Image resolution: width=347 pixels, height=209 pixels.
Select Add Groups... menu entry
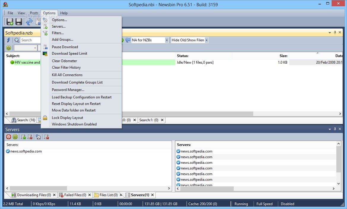pyautogui.click(x=81, y=40)
